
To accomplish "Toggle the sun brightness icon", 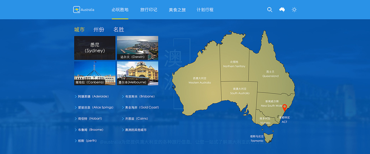I will 294,10.
